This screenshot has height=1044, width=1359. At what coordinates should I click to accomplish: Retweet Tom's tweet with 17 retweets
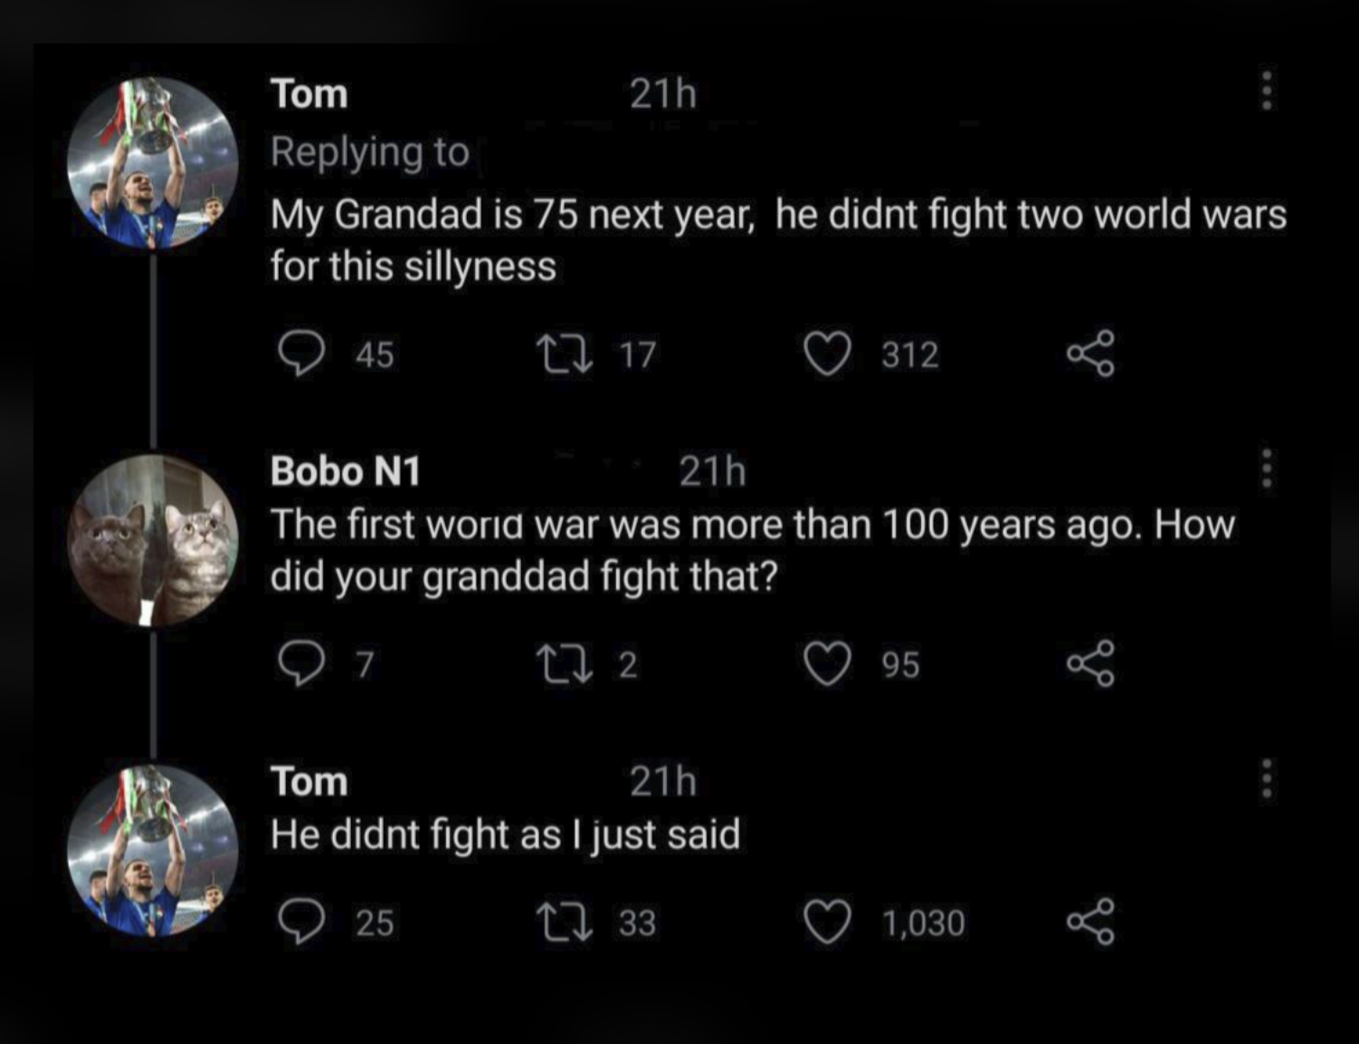564,353
